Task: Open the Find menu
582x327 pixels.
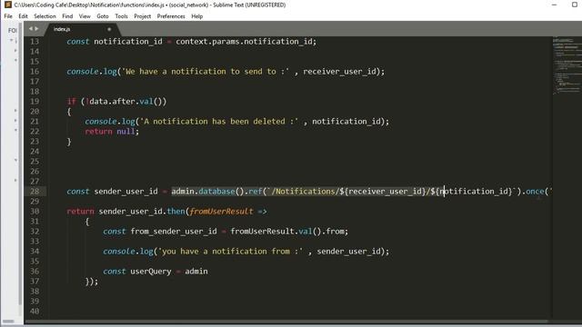Action: [x=67, y=16]
